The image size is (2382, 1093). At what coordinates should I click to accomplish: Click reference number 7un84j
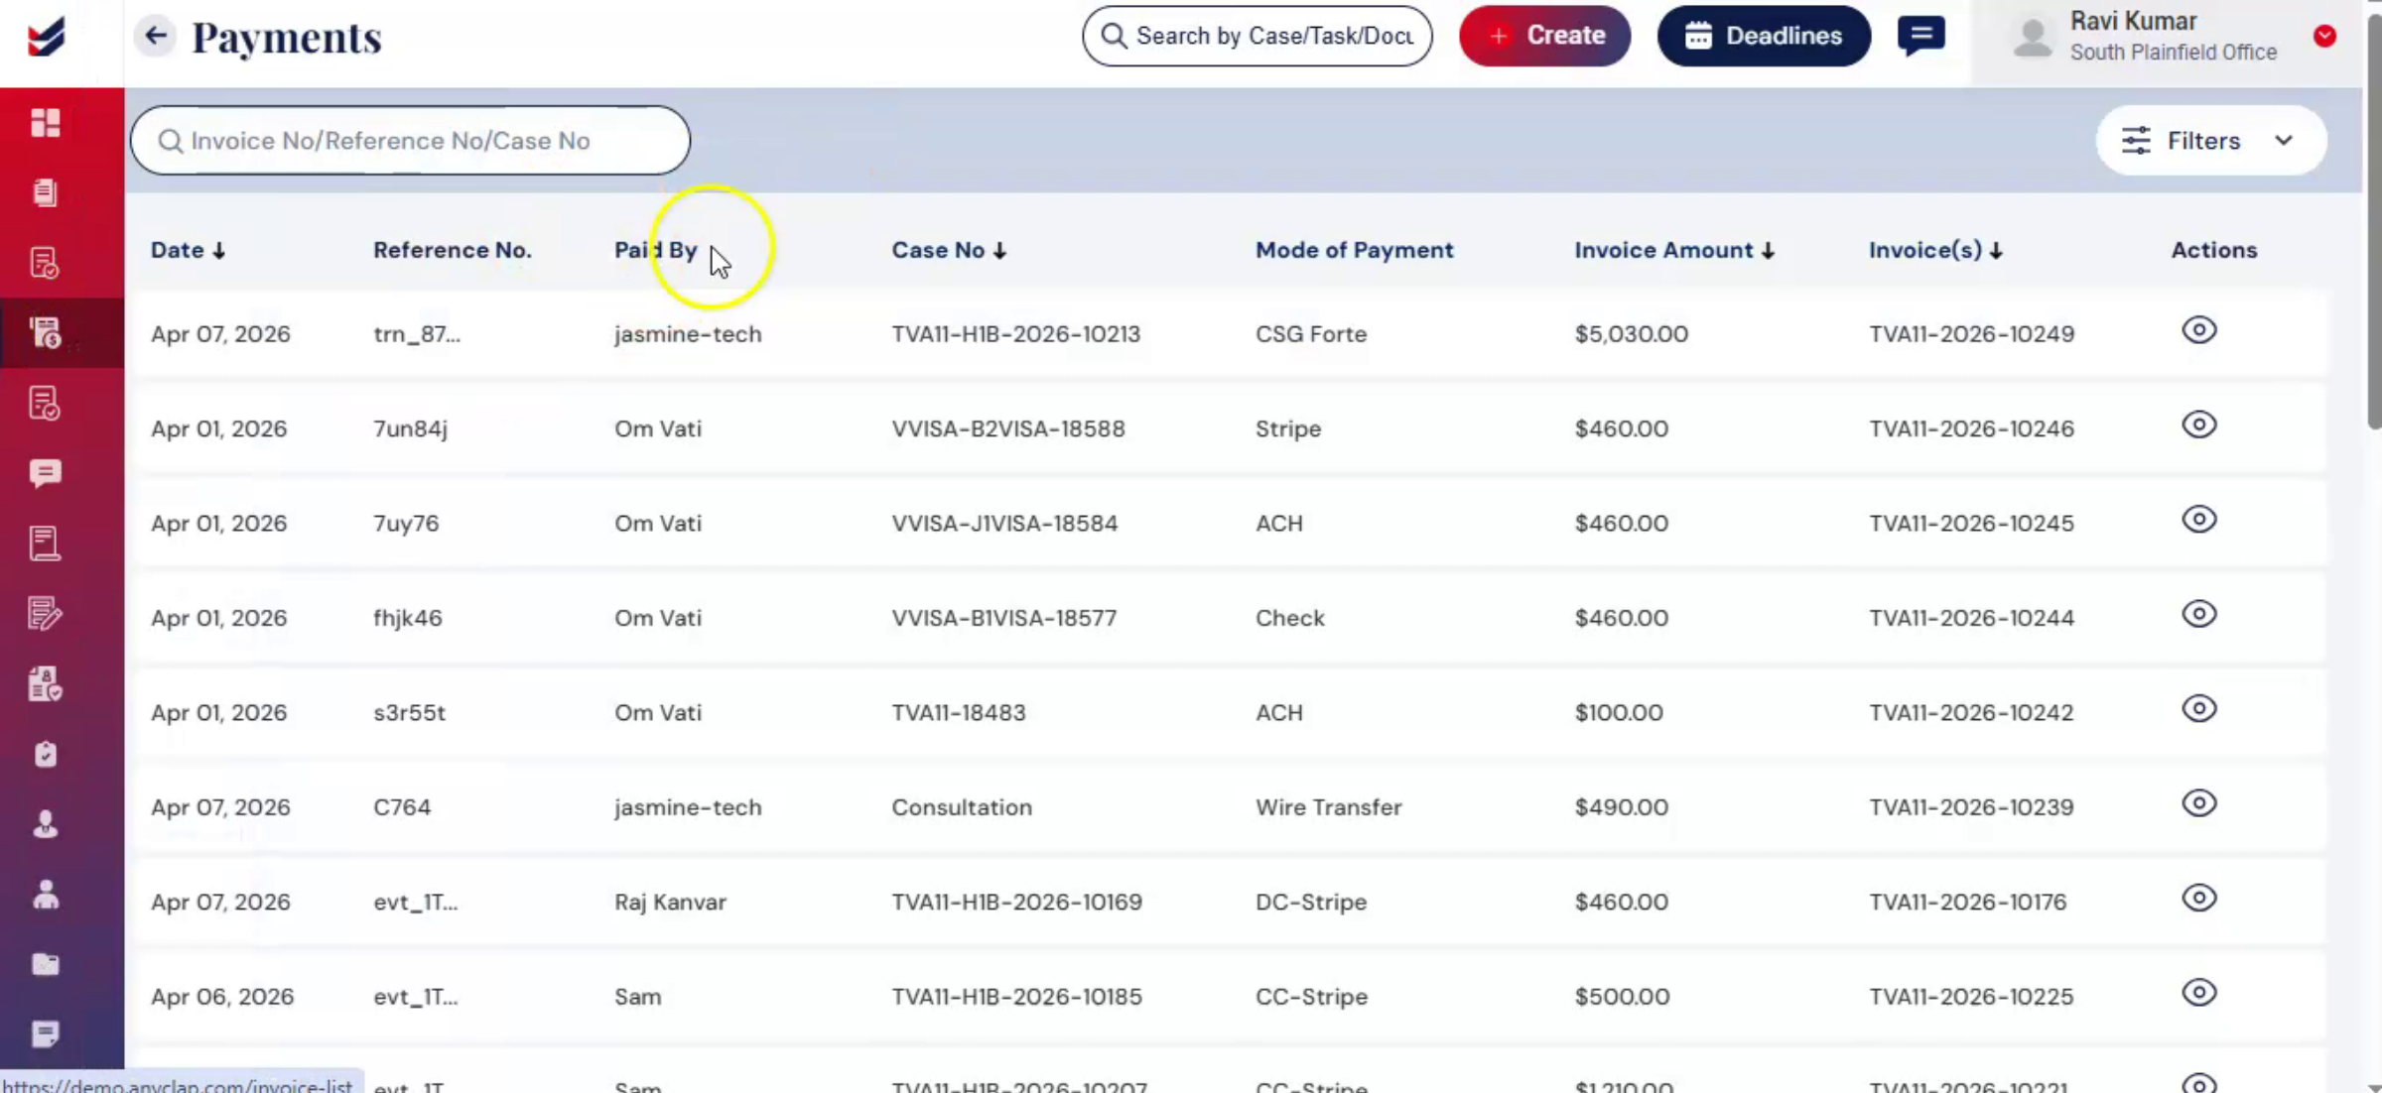click(x=410, y=428)
